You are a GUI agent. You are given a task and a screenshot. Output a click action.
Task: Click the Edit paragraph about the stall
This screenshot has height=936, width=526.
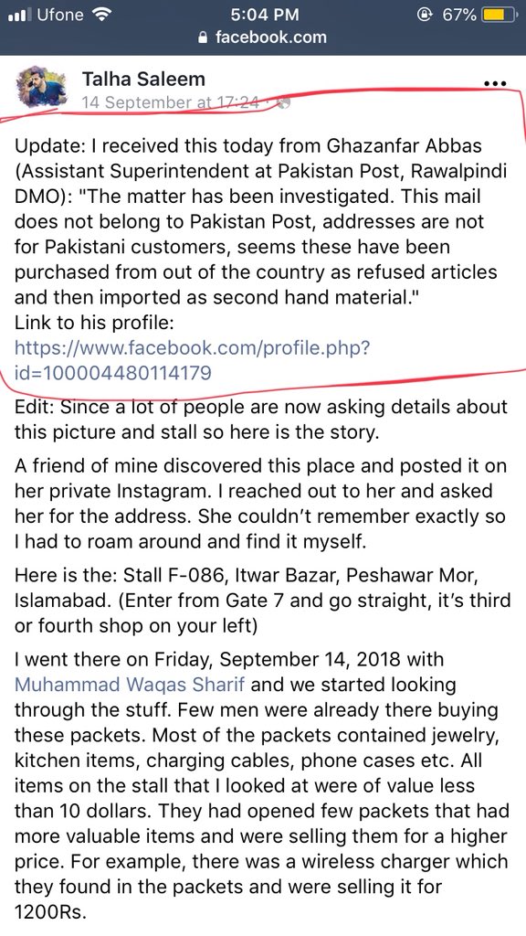[261, 420]
